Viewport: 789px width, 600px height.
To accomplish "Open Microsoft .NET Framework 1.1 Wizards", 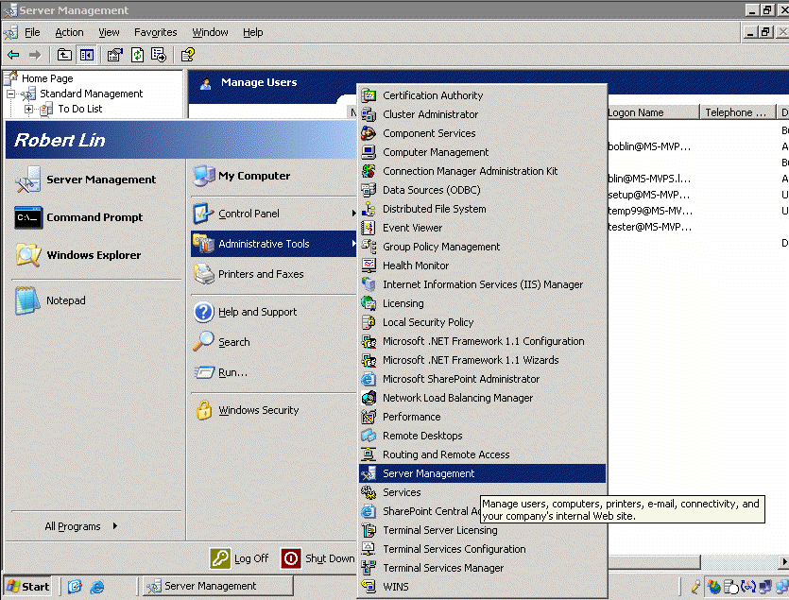I will 482,360.
